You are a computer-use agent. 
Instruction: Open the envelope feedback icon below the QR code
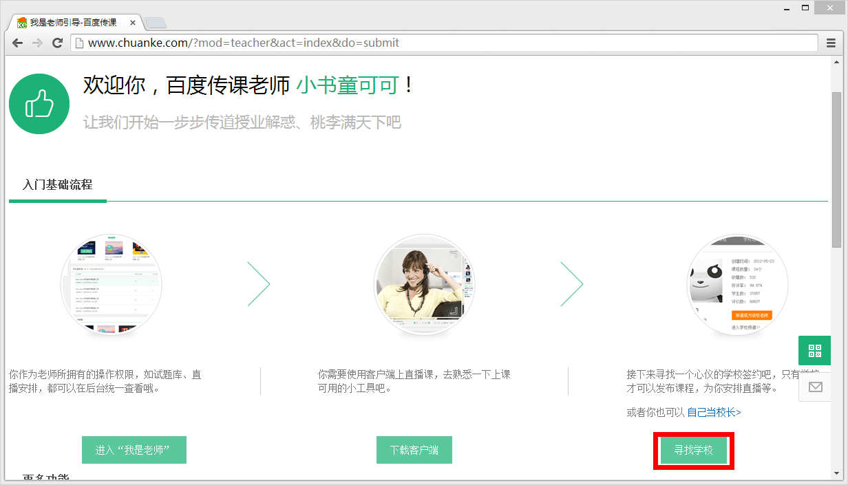tap(814, 387)
